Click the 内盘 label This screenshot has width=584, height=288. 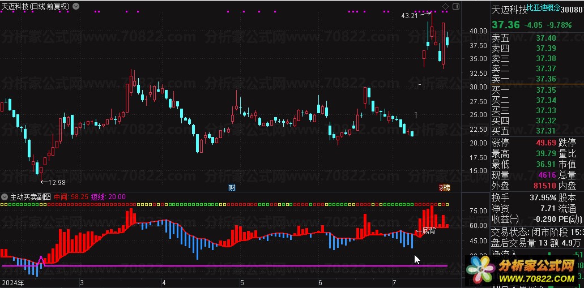pyautogui.click(x=568, y=185)
